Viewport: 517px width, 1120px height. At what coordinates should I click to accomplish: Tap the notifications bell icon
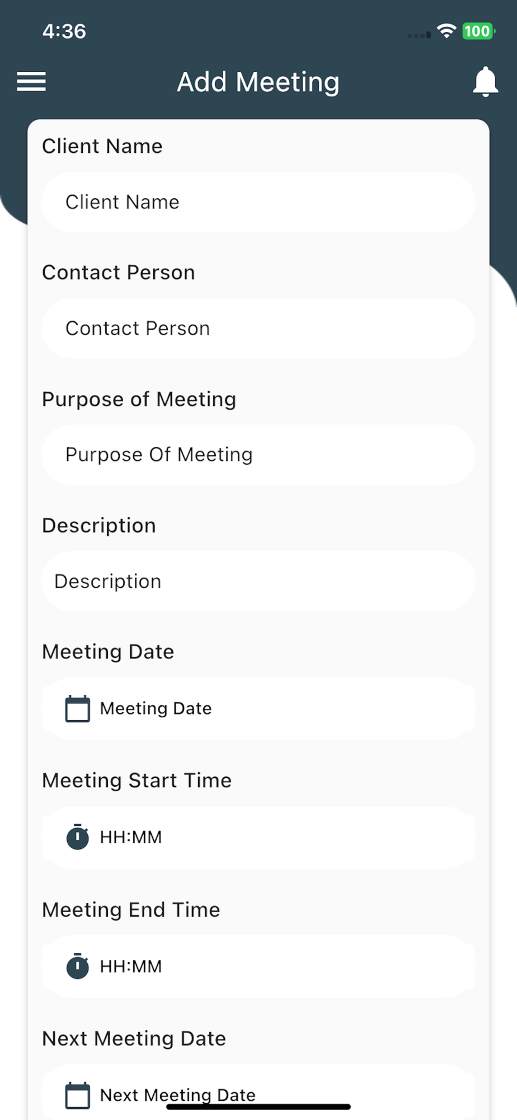(485, 82)
